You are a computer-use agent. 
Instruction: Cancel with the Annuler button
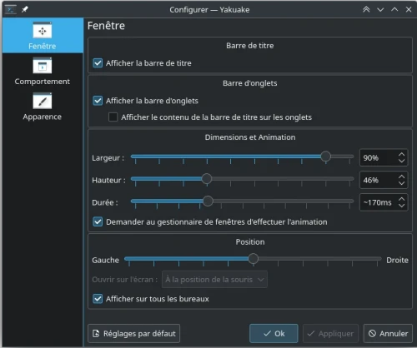(388, 333)
